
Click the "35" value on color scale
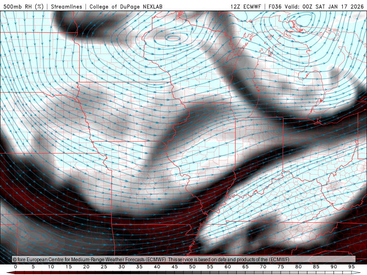[139, 267]
